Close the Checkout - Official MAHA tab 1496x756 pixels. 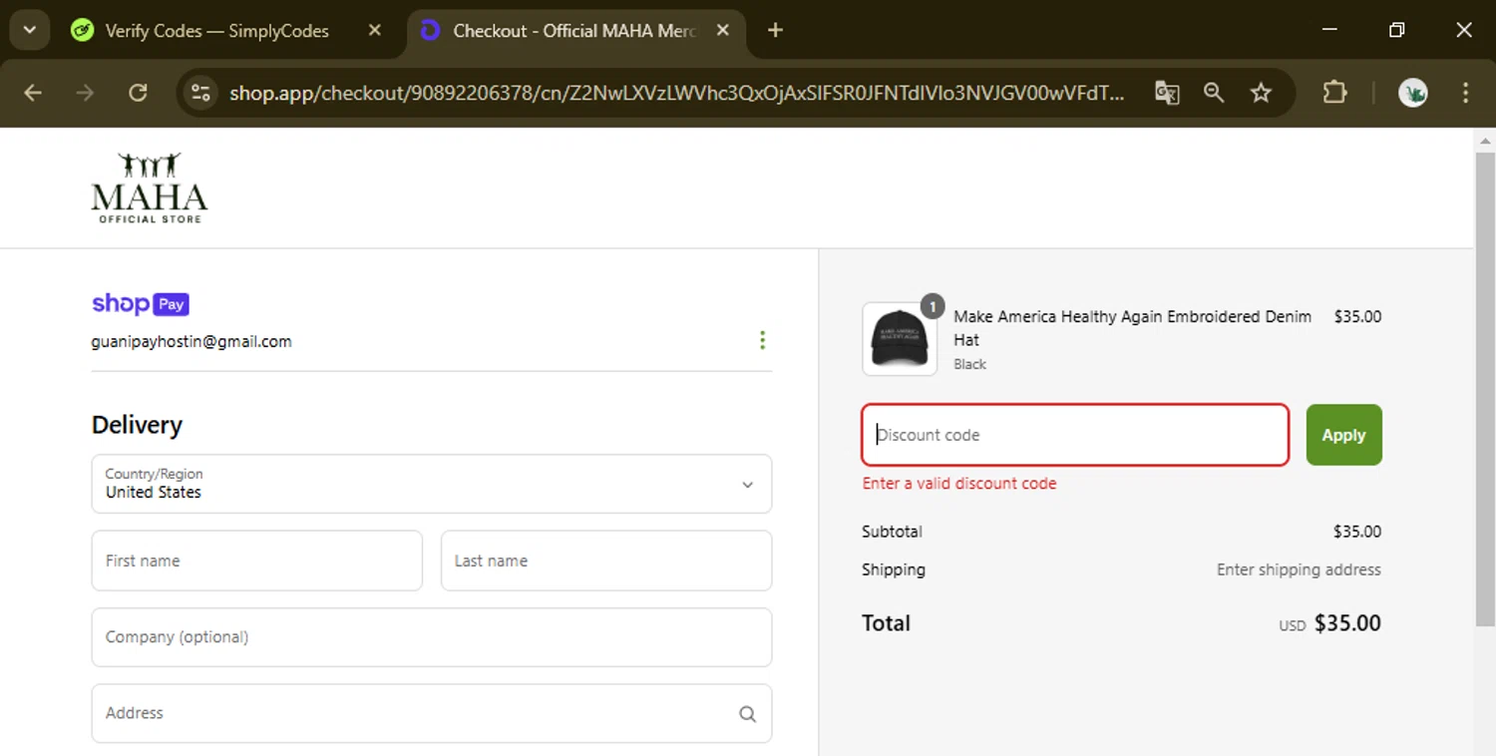pos(723,31)
